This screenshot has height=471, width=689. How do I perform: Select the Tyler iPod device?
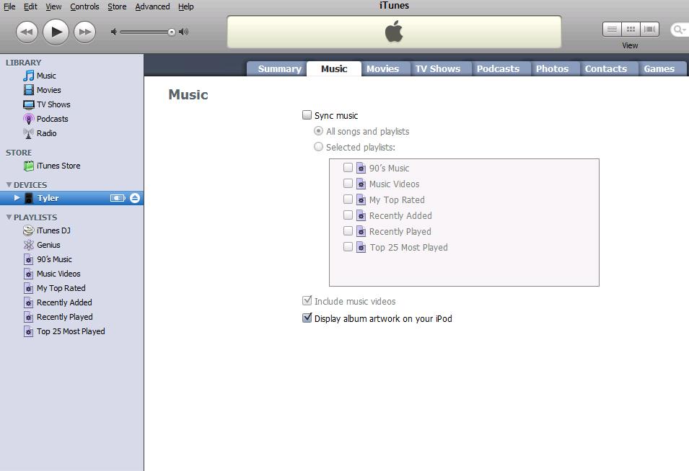tap(71, 198)
